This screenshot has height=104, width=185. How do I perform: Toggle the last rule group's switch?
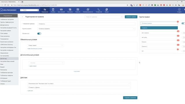tap(183, 51)
